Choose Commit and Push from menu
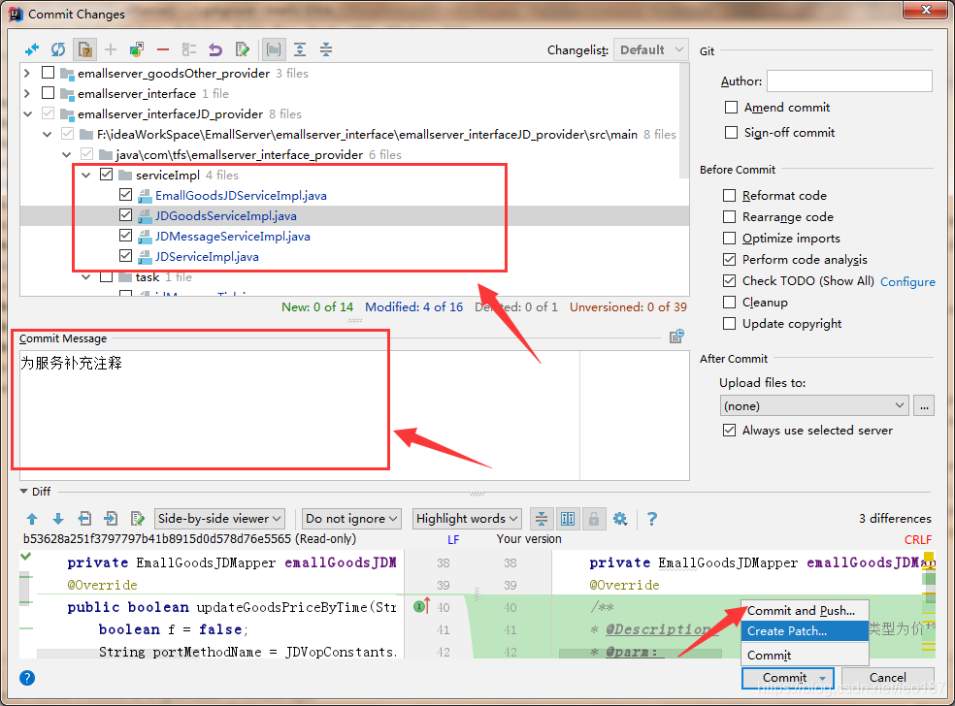This screenshot has height=706, width=955. tap(804, 610)
